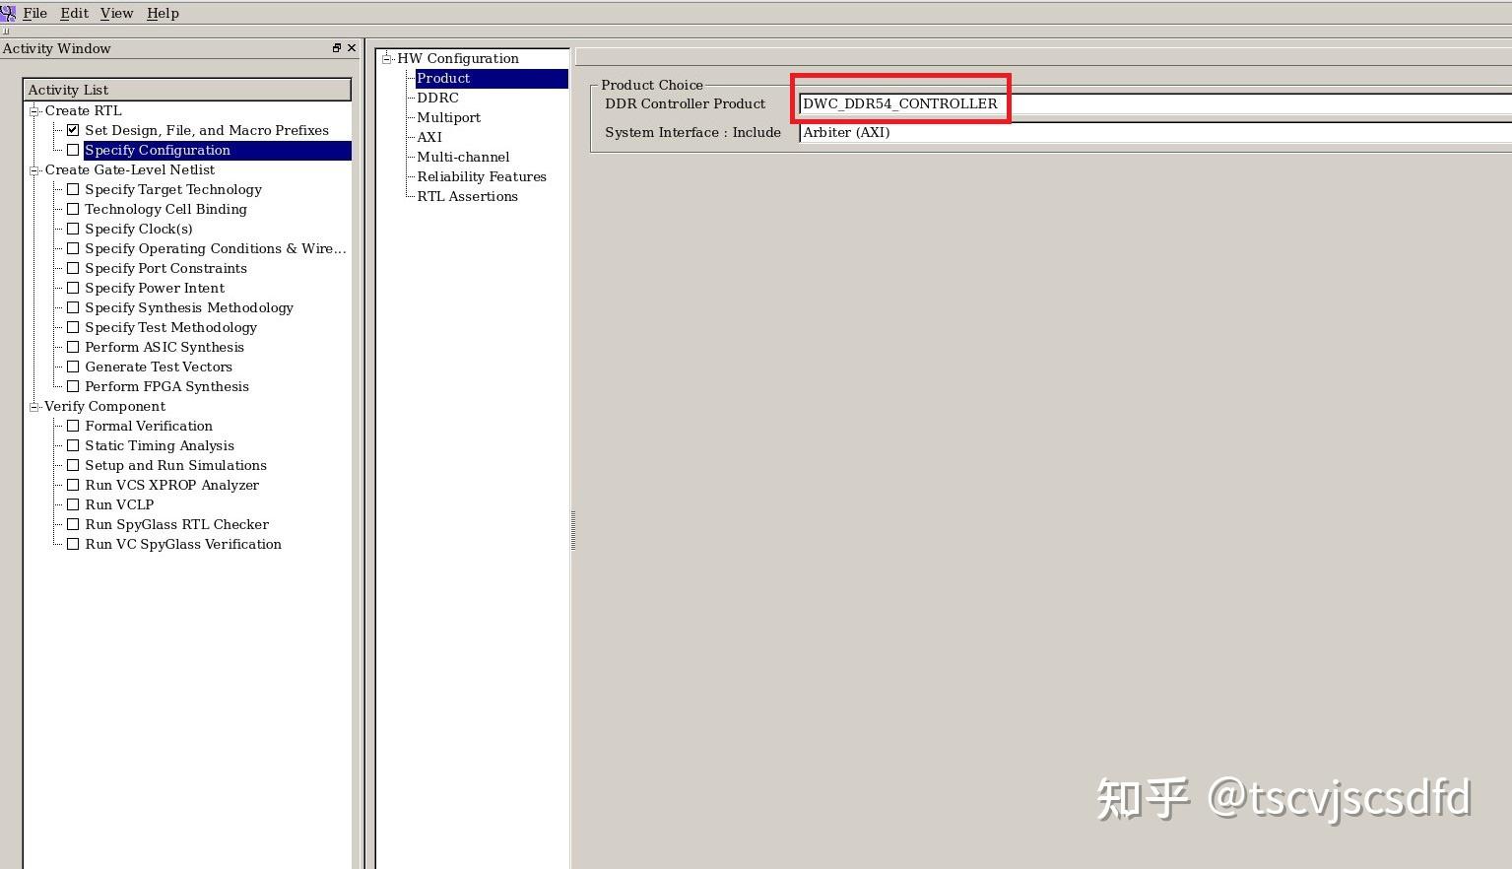The image size is (1512, 869).
Task: Click the Synopsys application icon in titlebar
Action: pos(9,13)
